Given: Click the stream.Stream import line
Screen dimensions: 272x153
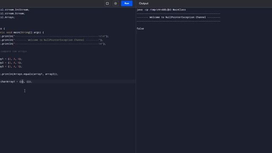Looking at the screenshot, I should 12,14.
